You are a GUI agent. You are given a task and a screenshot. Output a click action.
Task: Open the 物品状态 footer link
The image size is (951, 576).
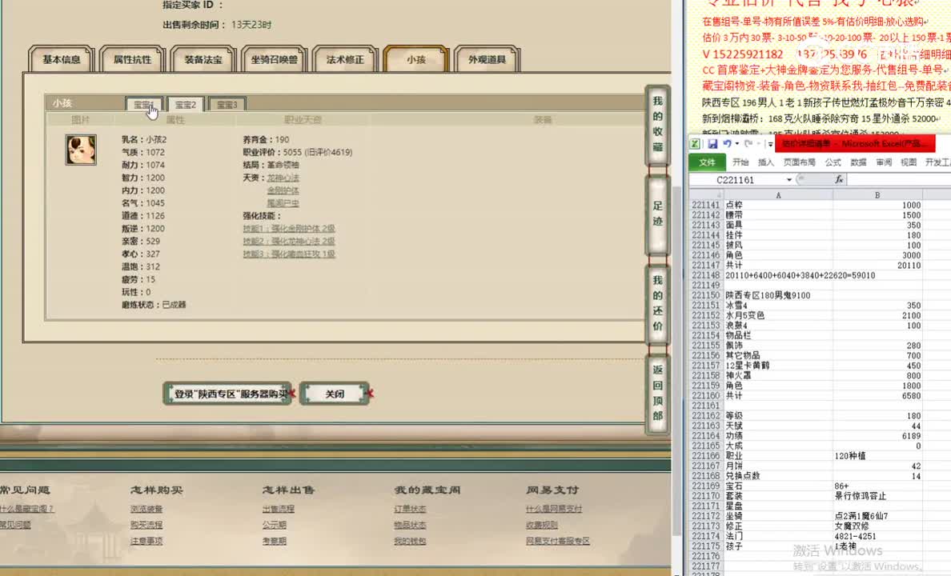410,525
